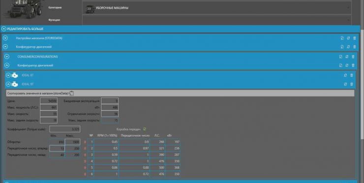Image resolution: width=364 pixels, height=183 pixels.
Task: Open the Категория dropdown showing УБОРОЧНЫЕ МАШИНЫ
Action: pyautogui.click(x=217, y=8)
